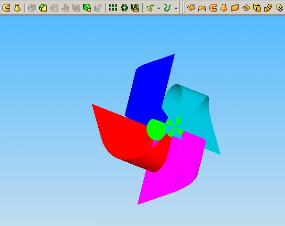Select the surface icon with X badge
This screenshot has height=226, width=285.
point(279,8)
